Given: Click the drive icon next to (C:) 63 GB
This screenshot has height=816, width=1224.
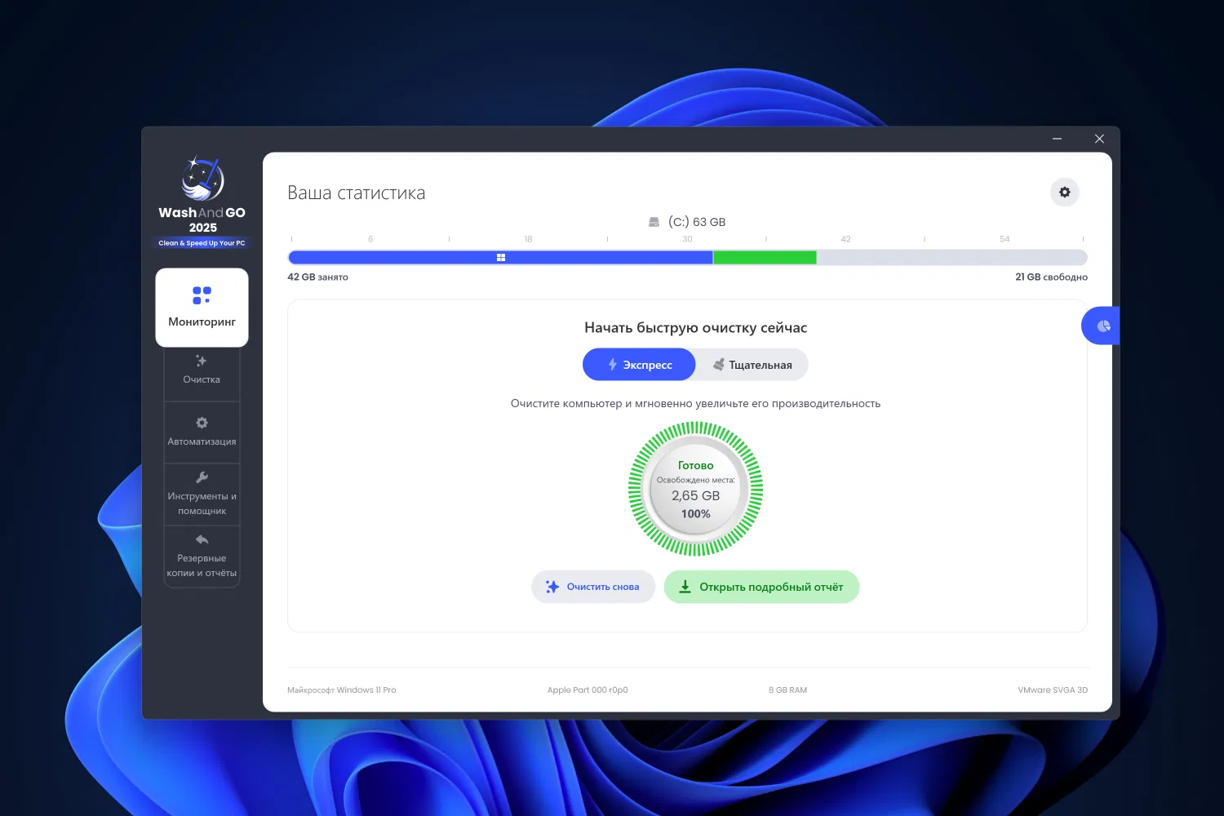Looking at the screenshot, I should coord(654,222).
